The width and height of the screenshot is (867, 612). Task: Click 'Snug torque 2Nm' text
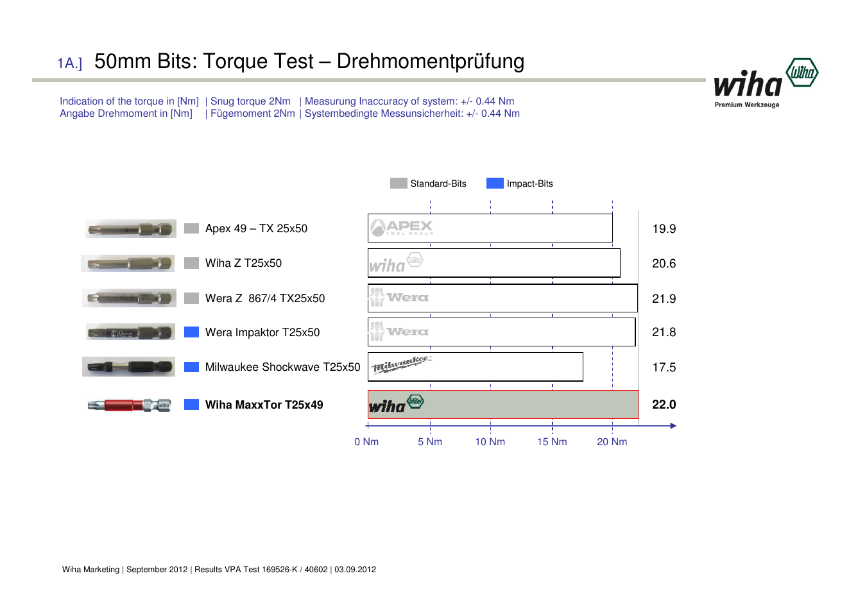coord(250,101)
